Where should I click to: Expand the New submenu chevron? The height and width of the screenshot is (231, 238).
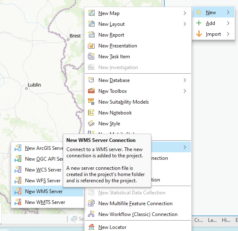[x=228, y=12]
